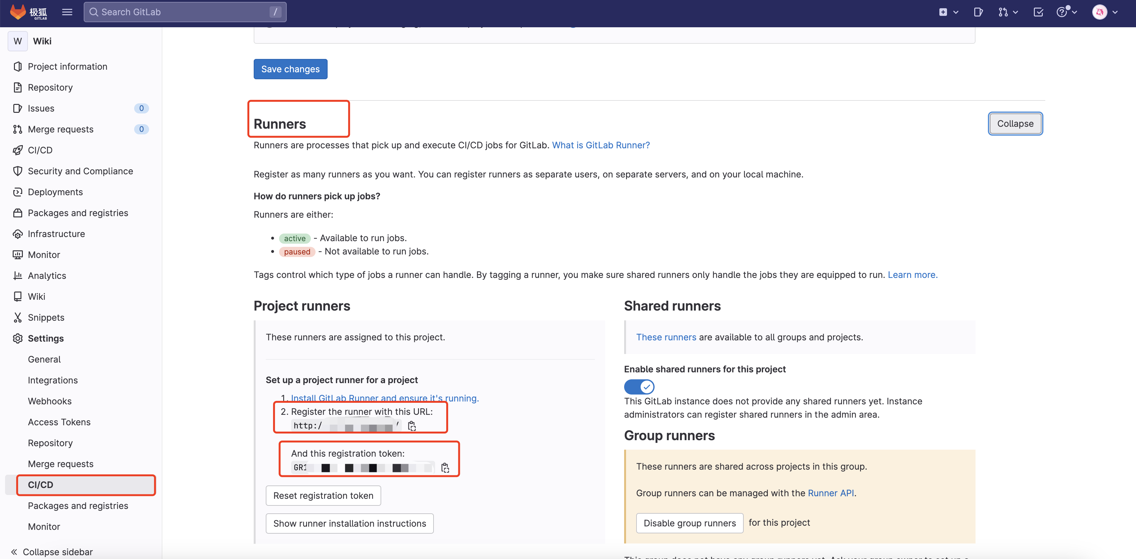Click the Wiki project avatar W
The height and width of the screenshot is (559, 1136).
coord(18,41)
